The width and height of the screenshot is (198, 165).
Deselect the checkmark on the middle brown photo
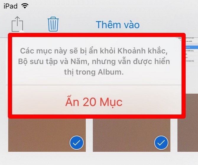pos(161,143)
